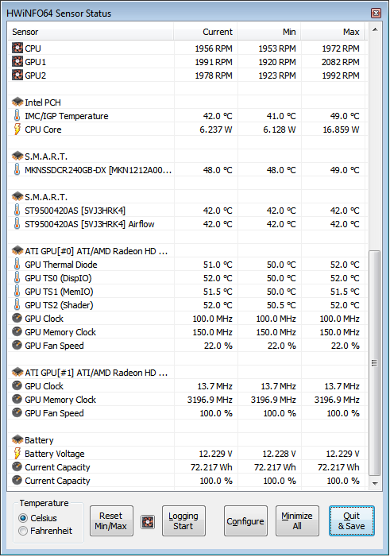Click the Minimize All button
390x557 pixels.
pos(297,520)
